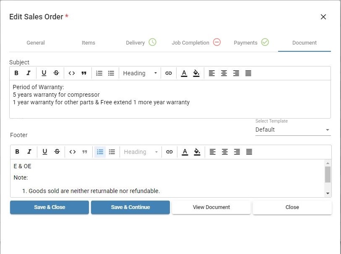
Task: Center-align text in Subject toolbar
Action: coord(224,73)
